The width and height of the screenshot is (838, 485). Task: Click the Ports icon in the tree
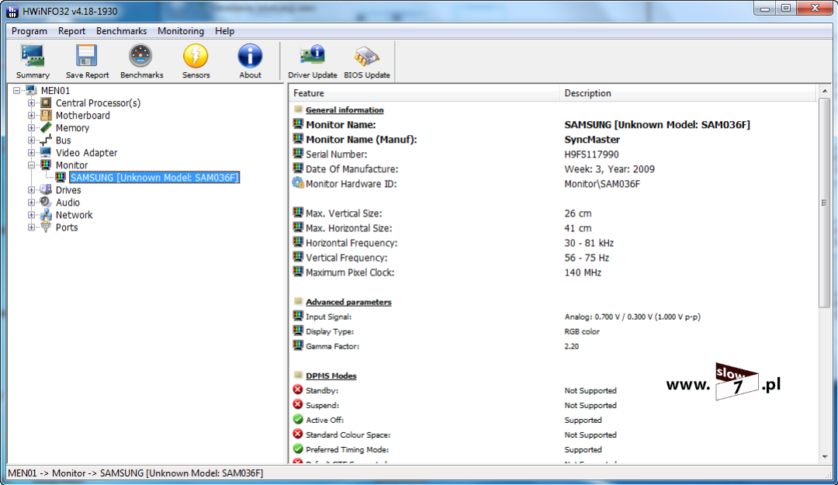[46, 227]
